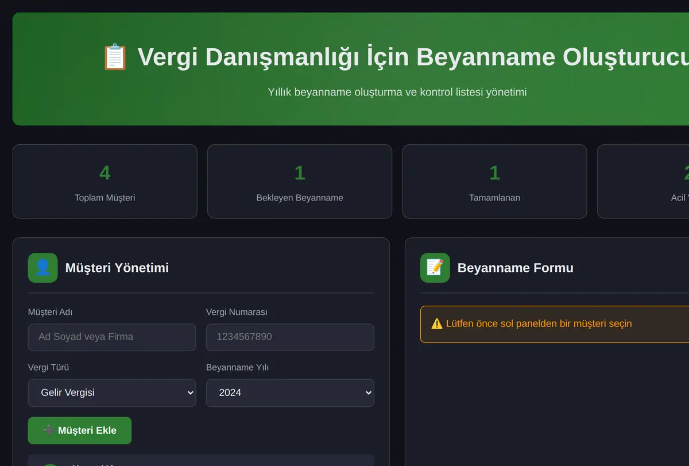This screenshot has width=689, height=466.
Task: Click the Beyanname Formu heading
Action: tap(516, 268)
